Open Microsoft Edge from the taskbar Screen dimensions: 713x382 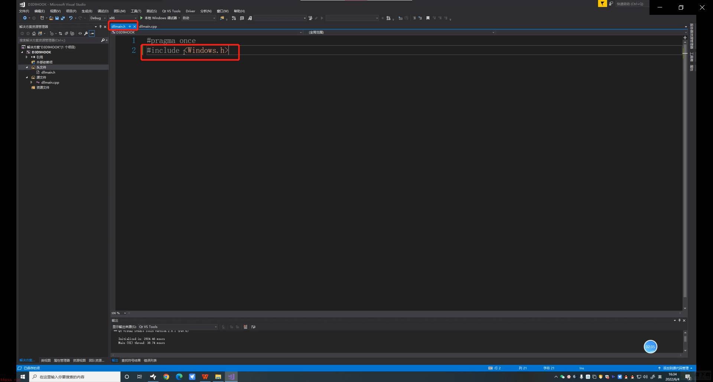179,377
